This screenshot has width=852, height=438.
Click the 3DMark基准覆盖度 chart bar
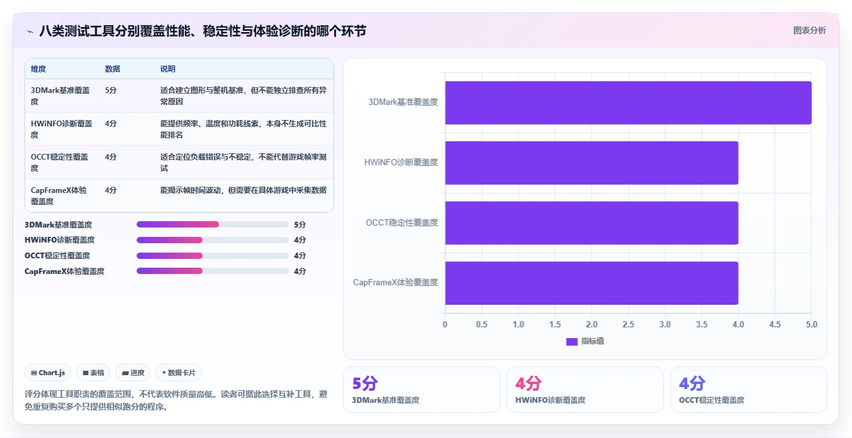point(628,102)
